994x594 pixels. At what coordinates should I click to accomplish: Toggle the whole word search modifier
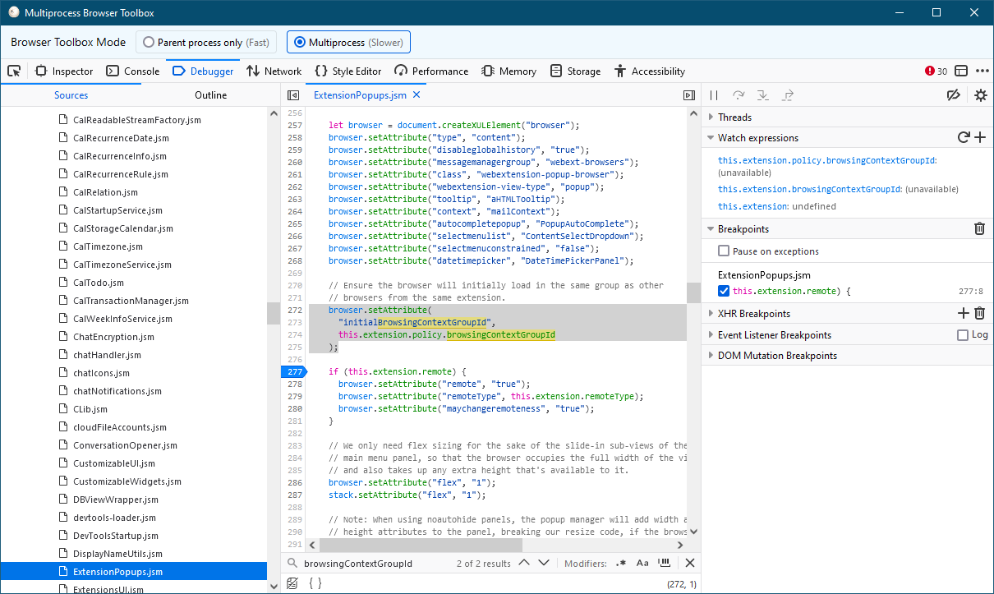pos(665,564)
